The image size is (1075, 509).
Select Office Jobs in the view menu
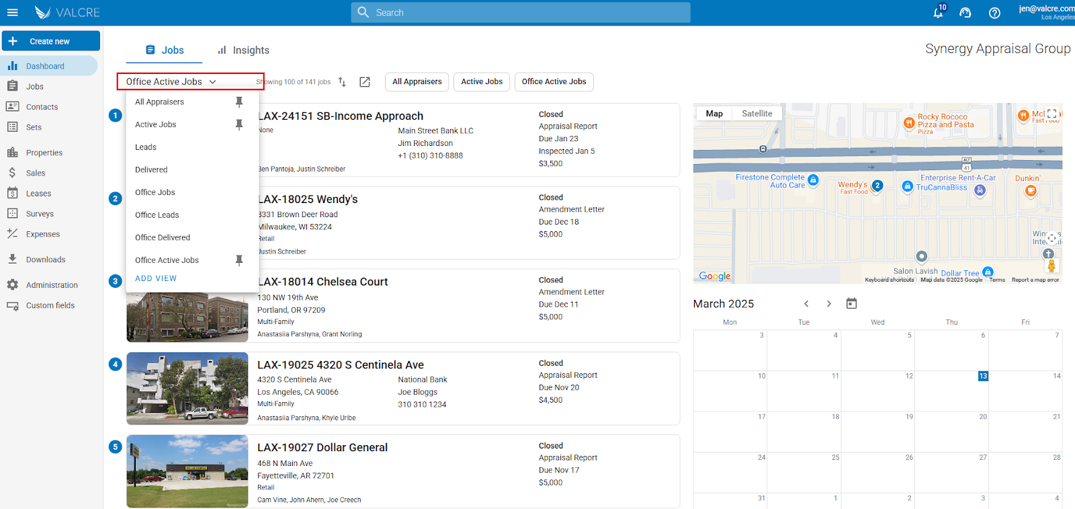point(155,192)
